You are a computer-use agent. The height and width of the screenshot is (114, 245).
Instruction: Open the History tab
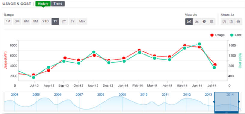tap(43, 4)
